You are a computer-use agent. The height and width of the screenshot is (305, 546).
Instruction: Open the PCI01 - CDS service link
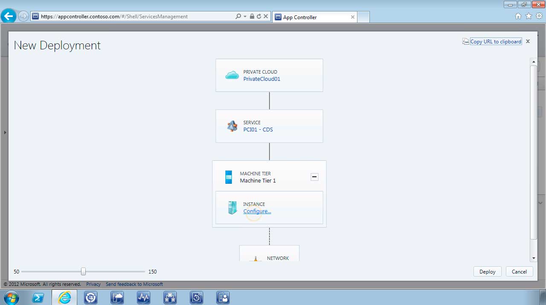tap(258, 129)
